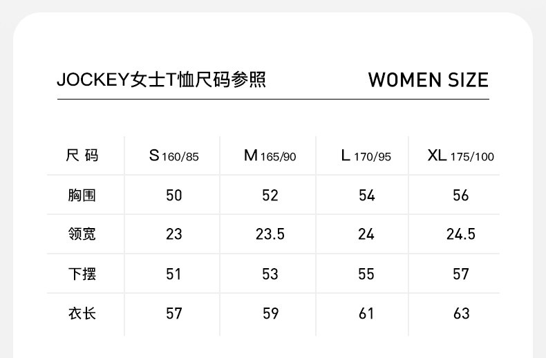The image size is (546, 358).
Task: Click the JOCKEY女士T恤尺码参照 title
Action: click(x=161, y=79)
